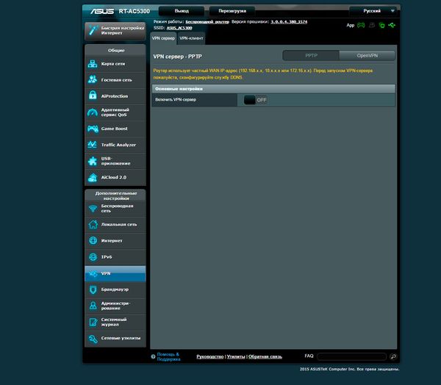Image resolution: width=441 pixels, height=385 pixels.
Task: Open AiCloud 2.0 cloud icon
Action: [93, 177]
